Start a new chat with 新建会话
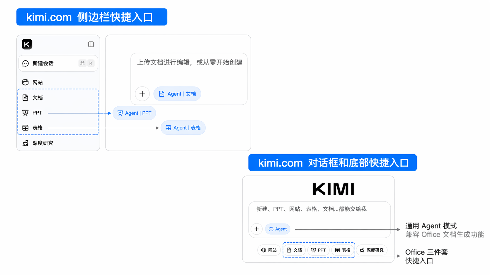Viewport: 490px width, 275px height. click(x=58, y=63)
